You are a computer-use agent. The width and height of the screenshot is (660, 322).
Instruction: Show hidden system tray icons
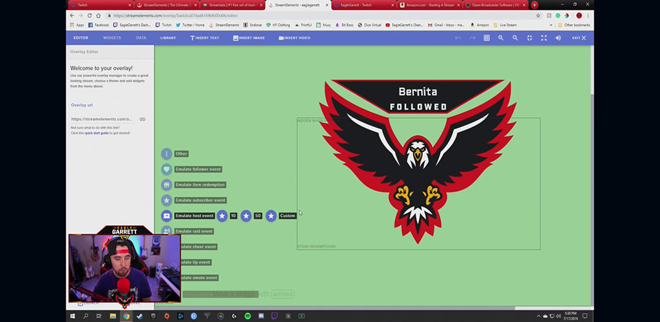point(538,316)
